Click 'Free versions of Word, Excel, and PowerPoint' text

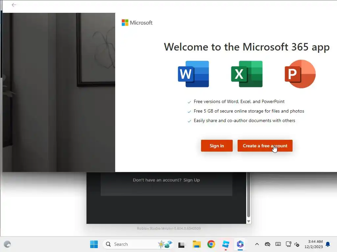tap(239, 102)
